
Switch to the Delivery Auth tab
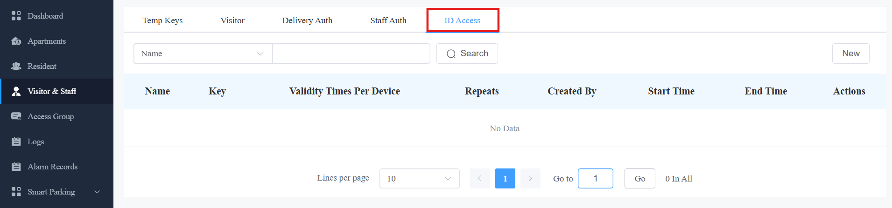click(x=307, y=20)
